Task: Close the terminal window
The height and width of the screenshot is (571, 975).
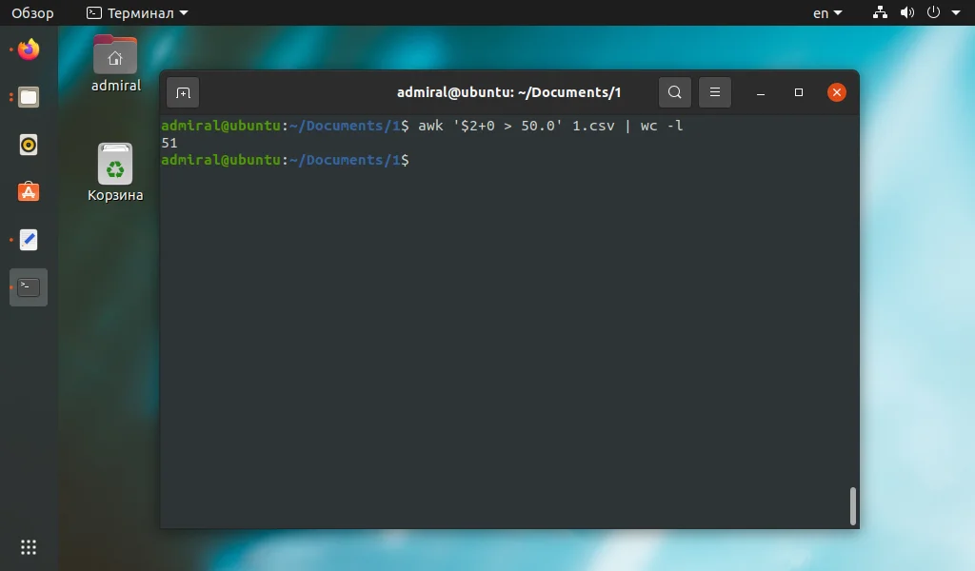Action: pyautogui.click(x=837, y=92)
